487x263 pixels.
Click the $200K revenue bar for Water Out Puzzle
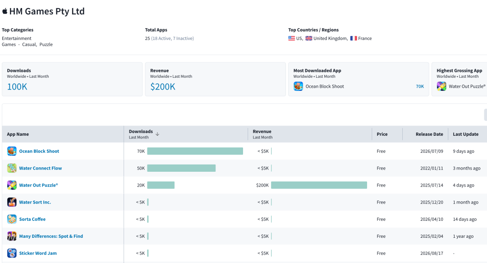(x=319, y=185)
